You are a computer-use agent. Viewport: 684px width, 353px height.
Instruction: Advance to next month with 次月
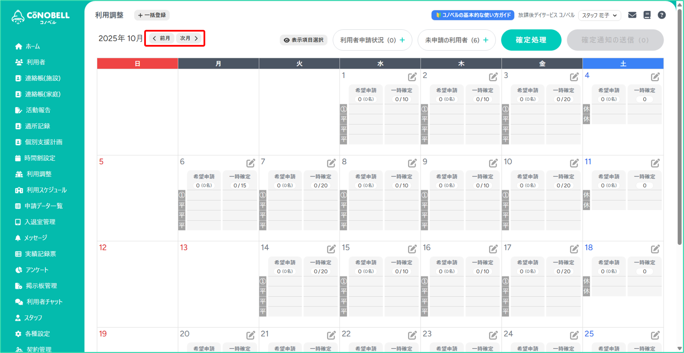coord(189,38)
